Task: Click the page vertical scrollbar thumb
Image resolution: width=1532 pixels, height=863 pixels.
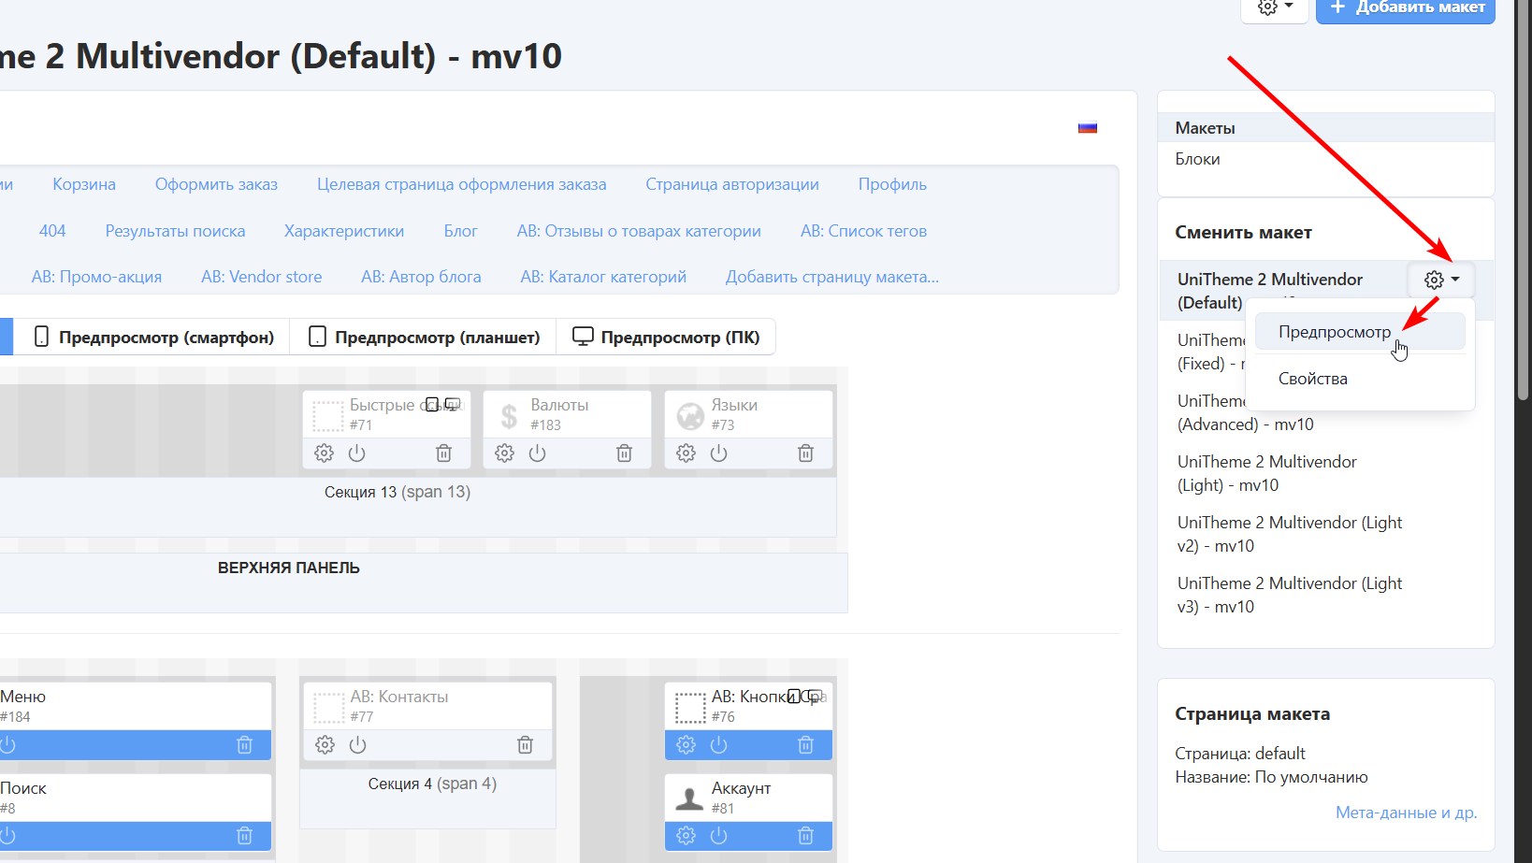Action: tap(1524, 200)
